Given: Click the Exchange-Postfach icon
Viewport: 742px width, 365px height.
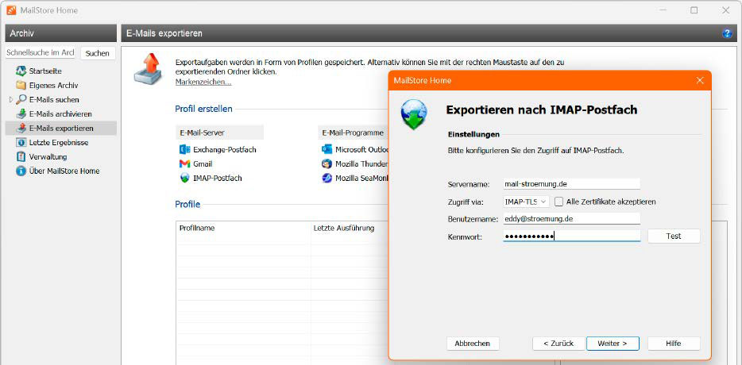Looking at the screenshot, I should coord(184,149).
